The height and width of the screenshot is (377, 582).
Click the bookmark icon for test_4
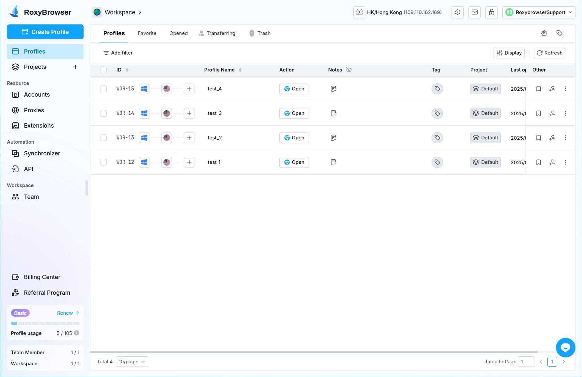[x=539, y=89]
